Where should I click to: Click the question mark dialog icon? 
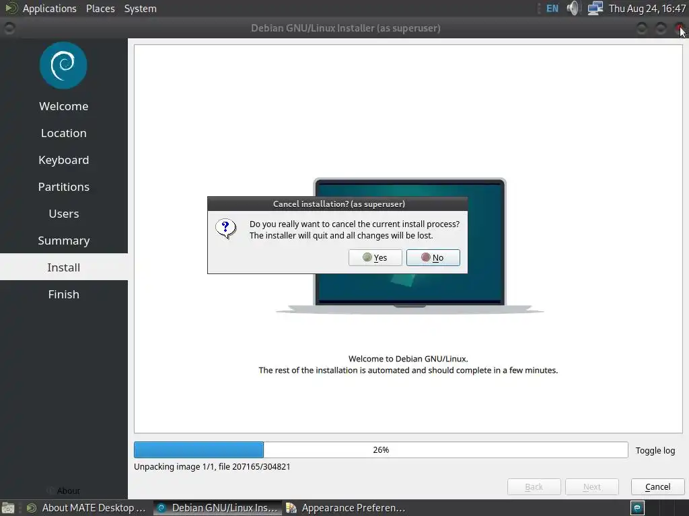pos(226,228)
